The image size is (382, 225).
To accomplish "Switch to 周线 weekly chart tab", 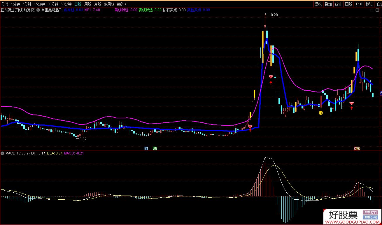I will 87,4.
